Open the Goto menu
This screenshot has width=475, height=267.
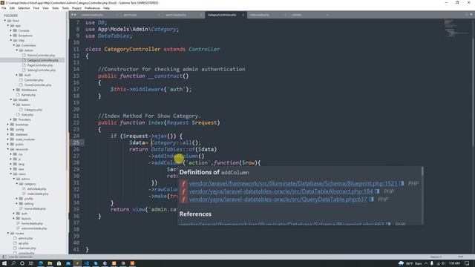pyautogui.click(x=56, y=8)
